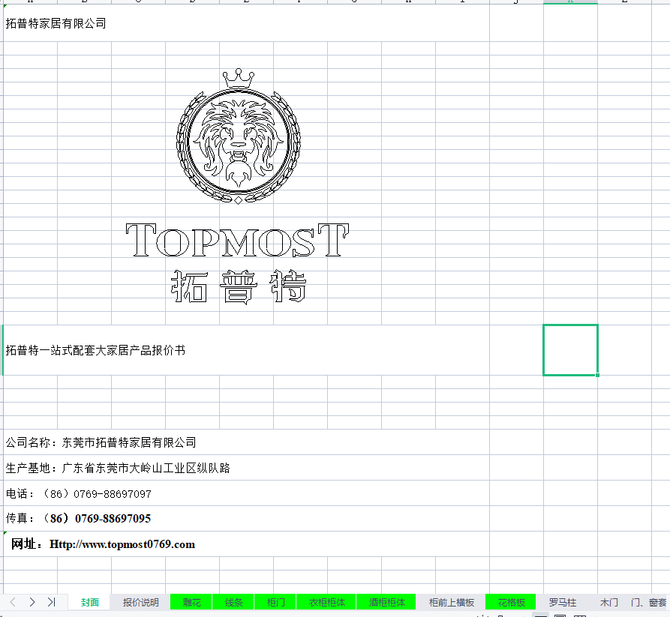The height and width of the screenshot is (617, 670).
Task: Open the 花格板 sheet tab
Action: (x=511, y=602)
